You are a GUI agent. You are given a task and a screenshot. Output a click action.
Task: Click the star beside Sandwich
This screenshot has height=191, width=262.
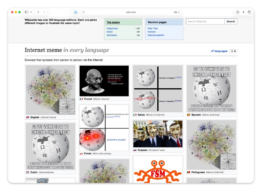139,35
